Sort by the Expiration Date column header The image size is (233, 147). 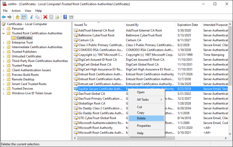coord(189,25)
